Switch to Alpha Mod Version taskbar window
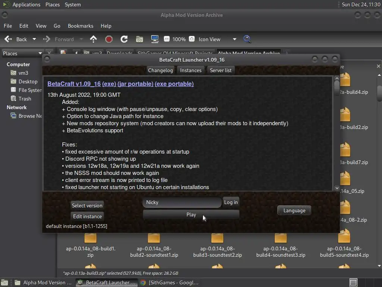Screen dimensions: 382x287 coord(43,283)
